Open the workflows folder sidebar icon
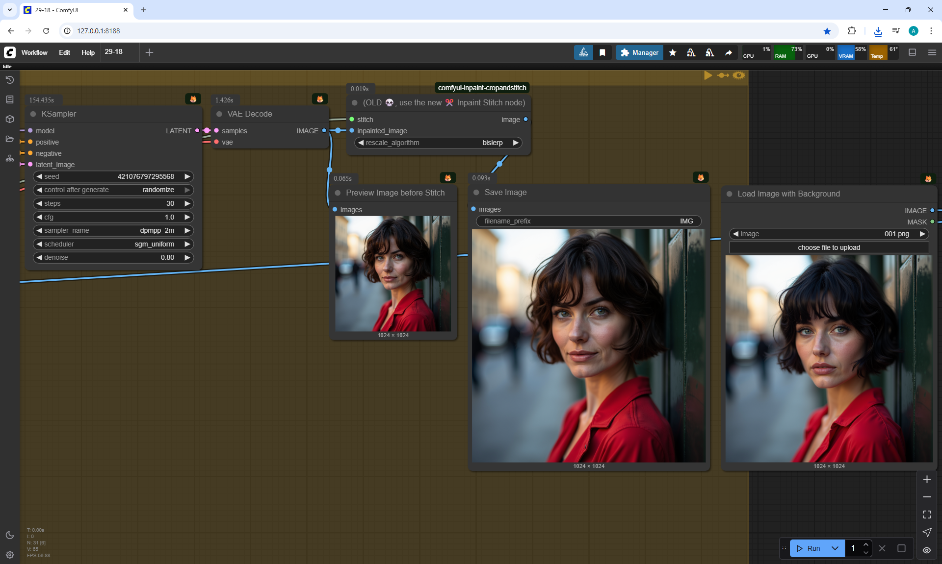Screen dimensions: 942x564 click(9, 139)
